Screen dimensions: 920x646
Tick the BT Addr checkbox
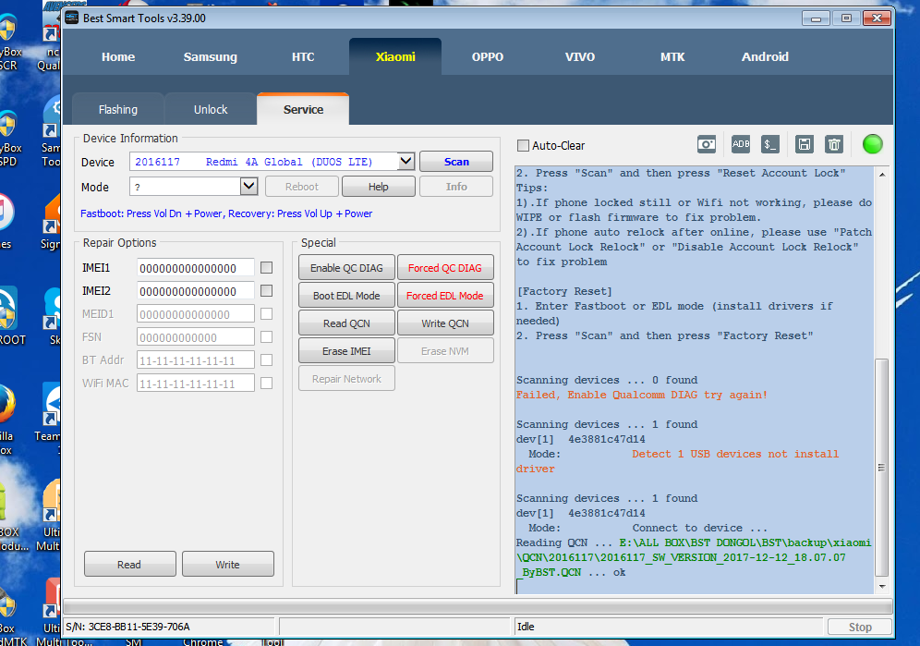point(266,360)
